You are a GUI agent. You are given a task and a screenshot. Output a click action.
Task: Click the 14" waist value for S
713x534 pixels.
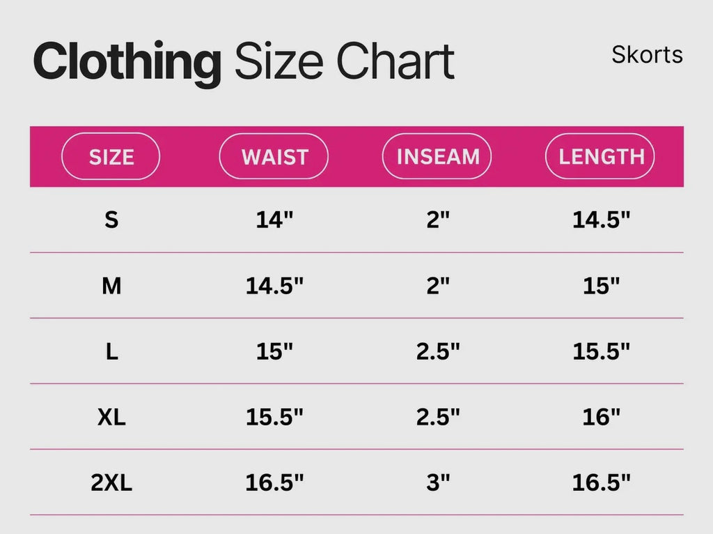click(x=274, y=220)
